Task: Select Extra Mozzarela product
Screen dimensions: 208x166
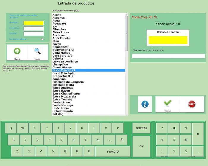Action: pos(89,96)
